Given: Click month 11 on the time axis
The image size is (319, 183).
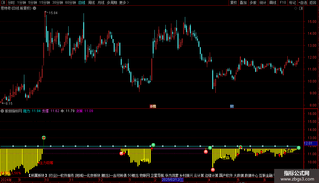Looking at the screenshot, I should pos(71,180).
